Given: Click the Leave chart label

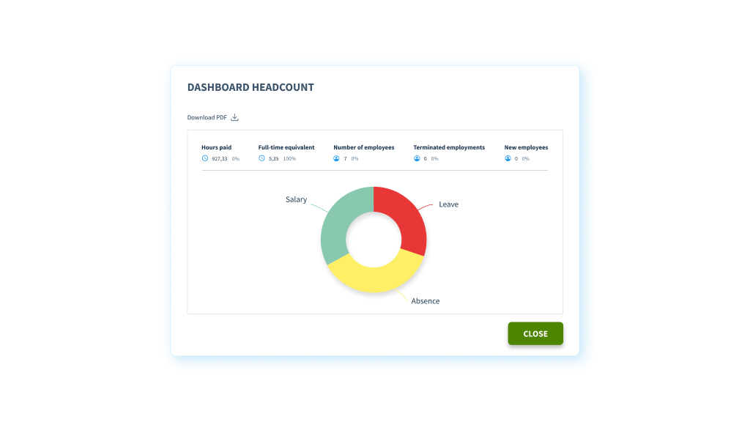Looking at the screenshot, I should point(449,204).
